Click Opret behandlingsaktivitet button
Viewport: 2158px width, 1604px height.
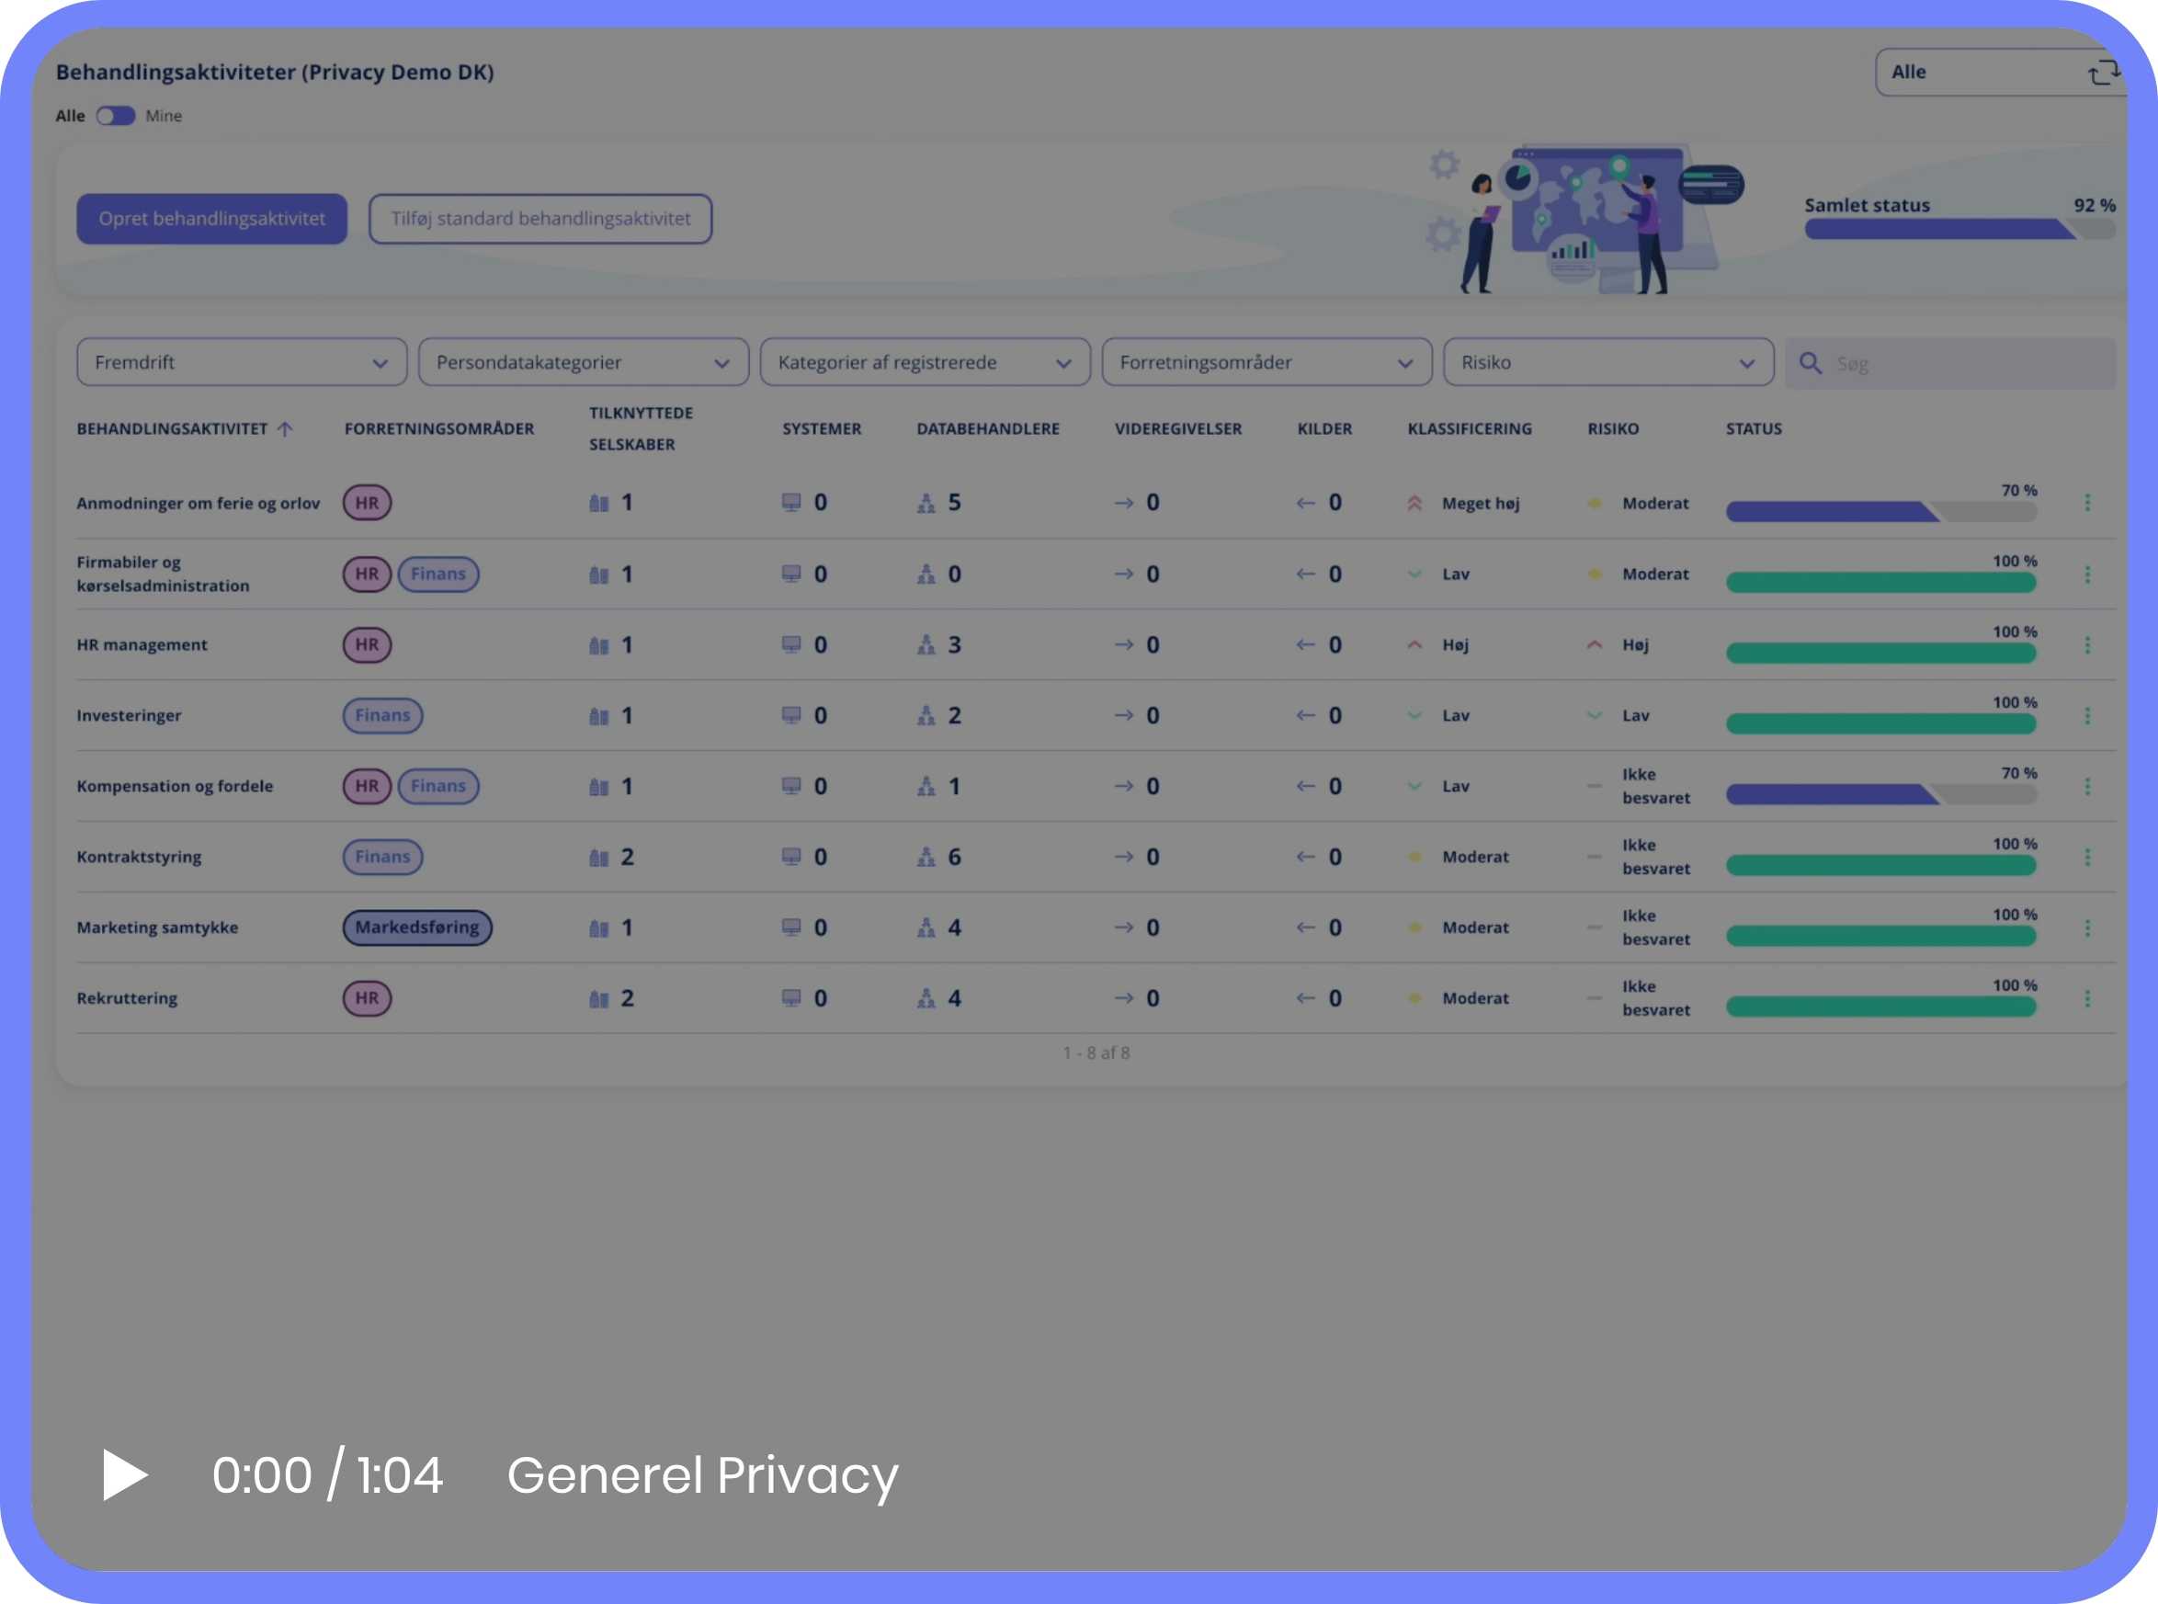(x=211, y=219)
